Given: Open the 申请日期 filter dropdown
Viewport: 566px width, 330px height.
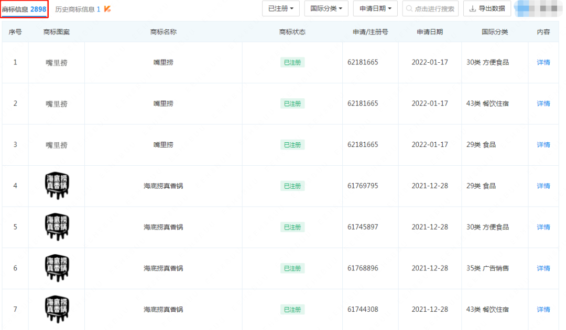Looking at the screenshot, I should click(x=375, y=9).
